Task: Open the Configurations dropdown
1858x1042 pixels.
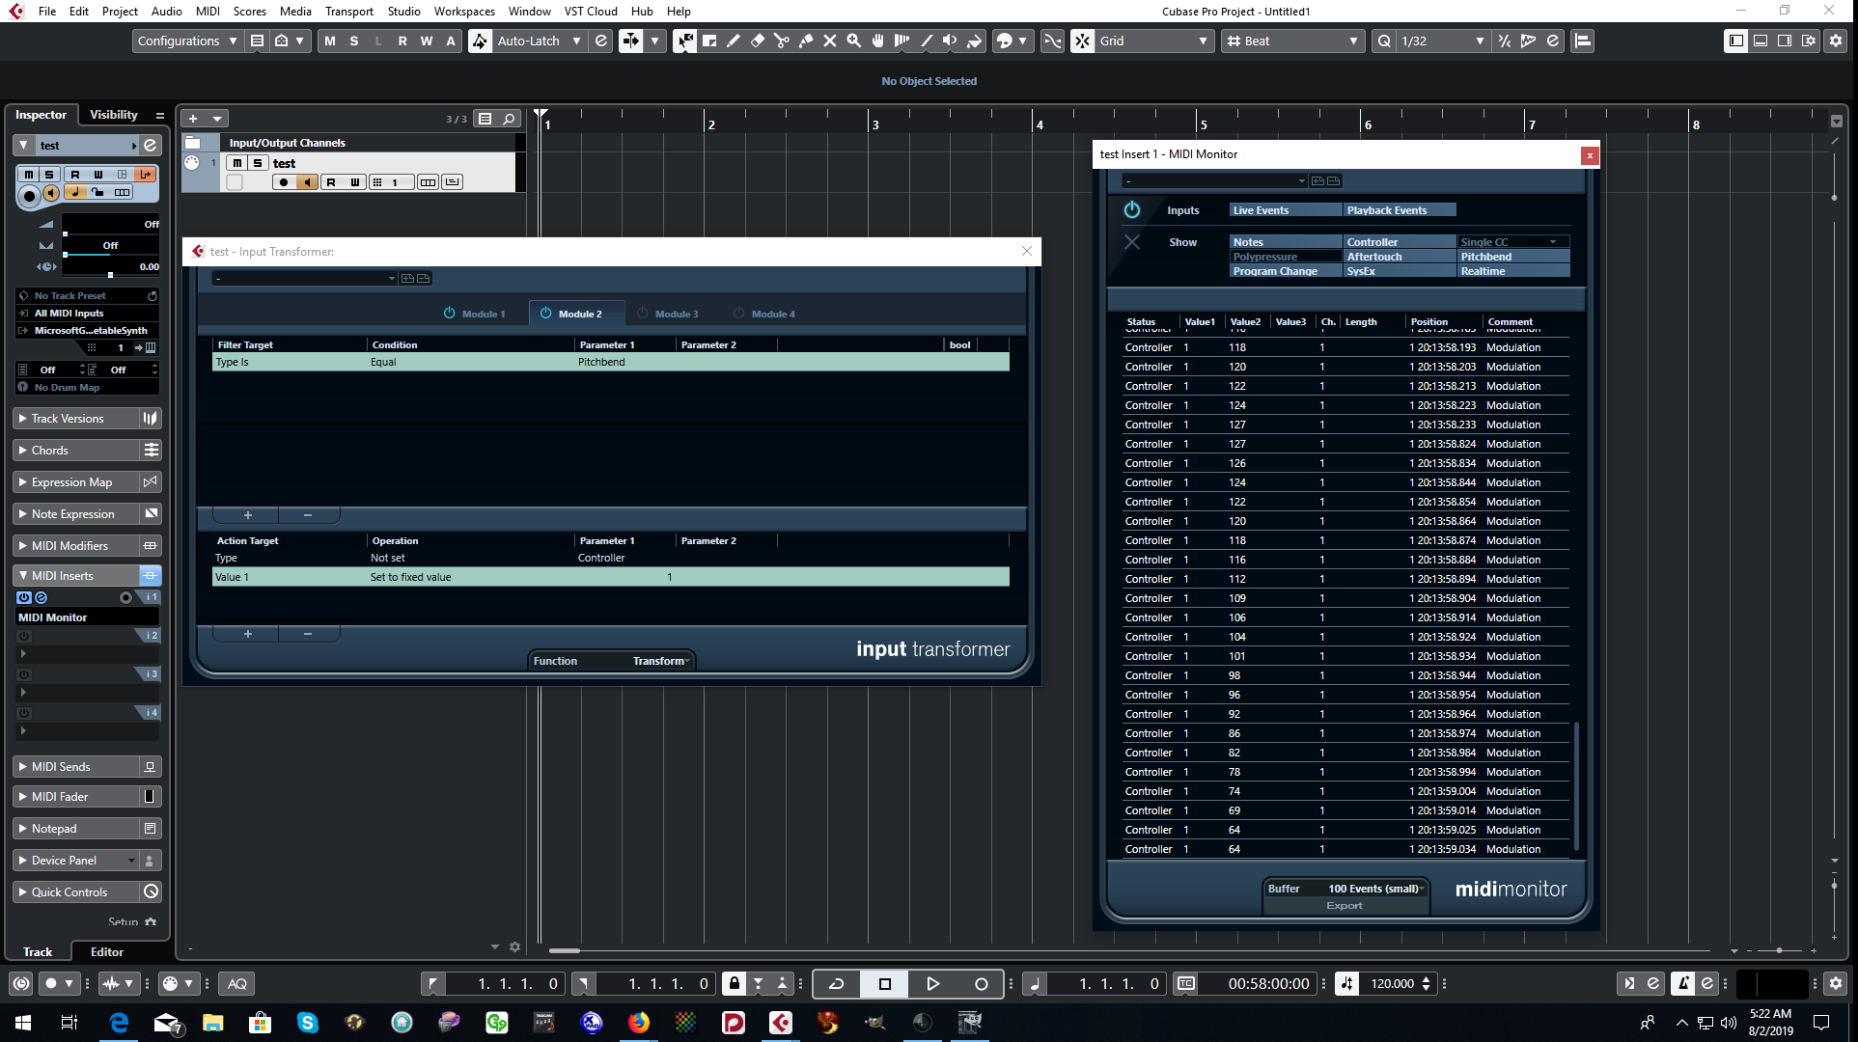Action: 187,41
